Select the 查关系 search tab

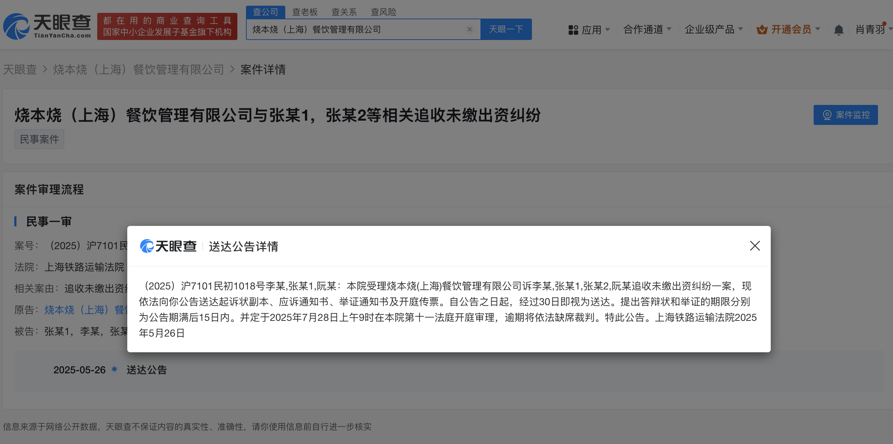pos(344,12)
